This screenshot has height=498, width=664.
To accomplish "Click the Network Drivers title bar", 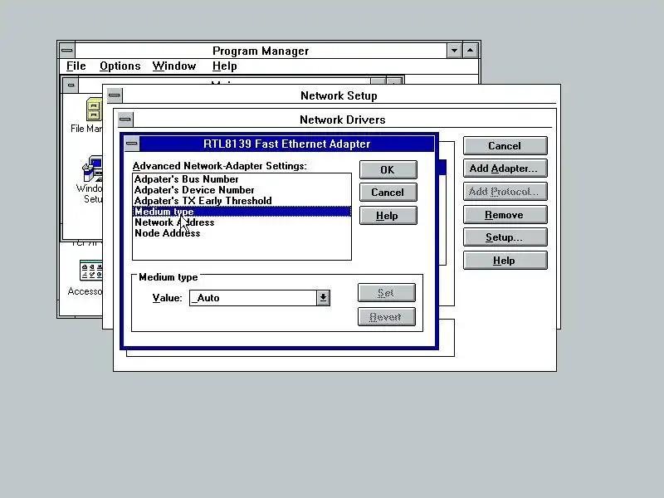I will tap(343, 120).
